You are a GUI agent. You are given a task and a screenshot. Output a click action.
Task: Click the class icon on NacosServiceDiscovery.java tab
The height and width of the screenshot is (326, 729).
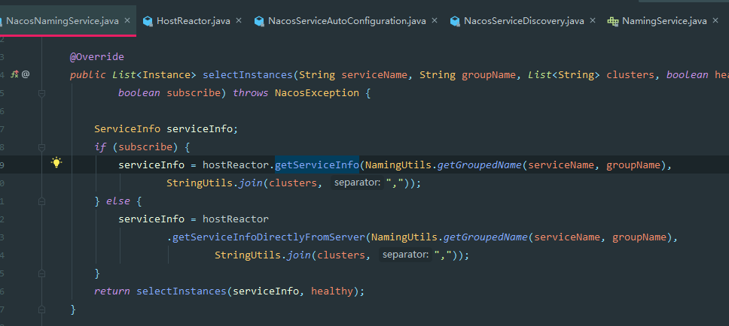tap(455, 21)
